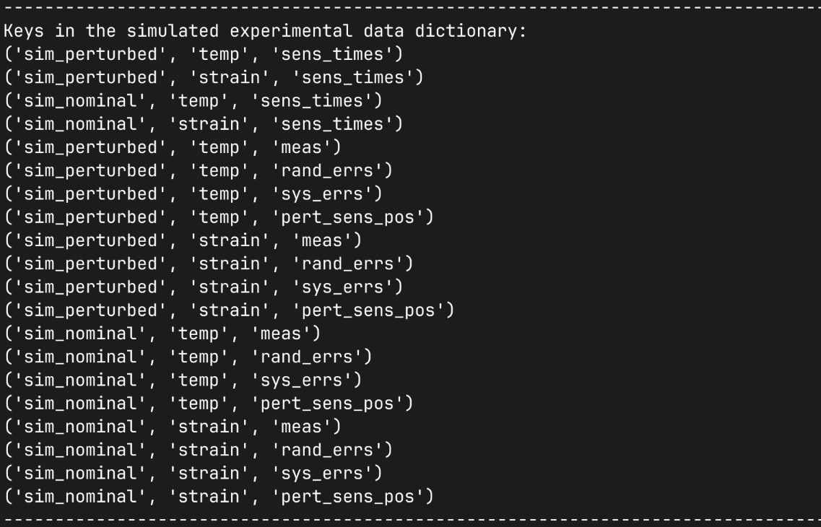Select the sim_perturbed temp pert_sens_pos line
The height and width of the screenshot is (527, 821).
pos(219,217)
